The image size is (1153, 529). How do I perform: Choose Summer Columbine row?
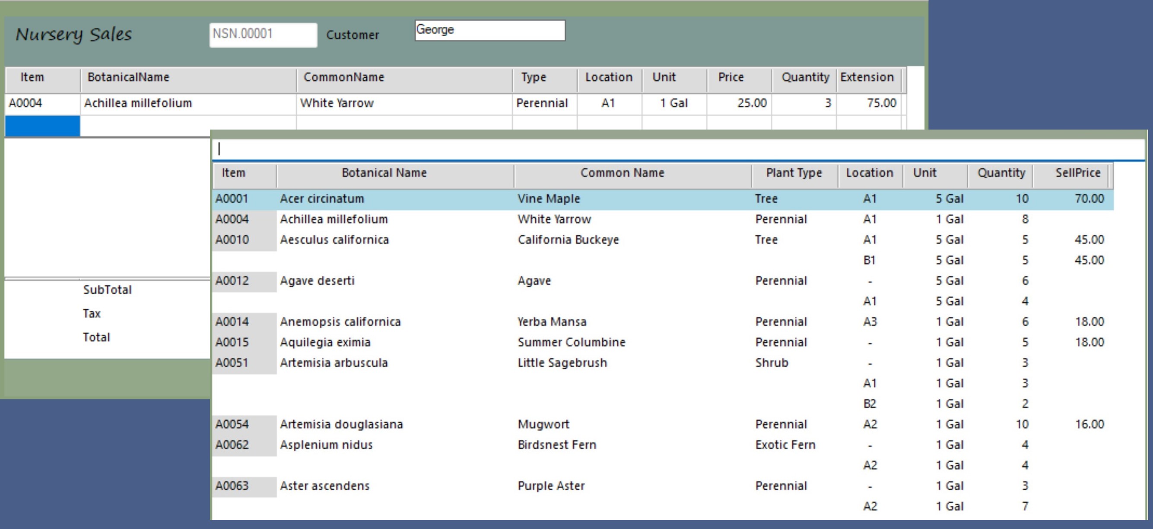coord(571,342)
